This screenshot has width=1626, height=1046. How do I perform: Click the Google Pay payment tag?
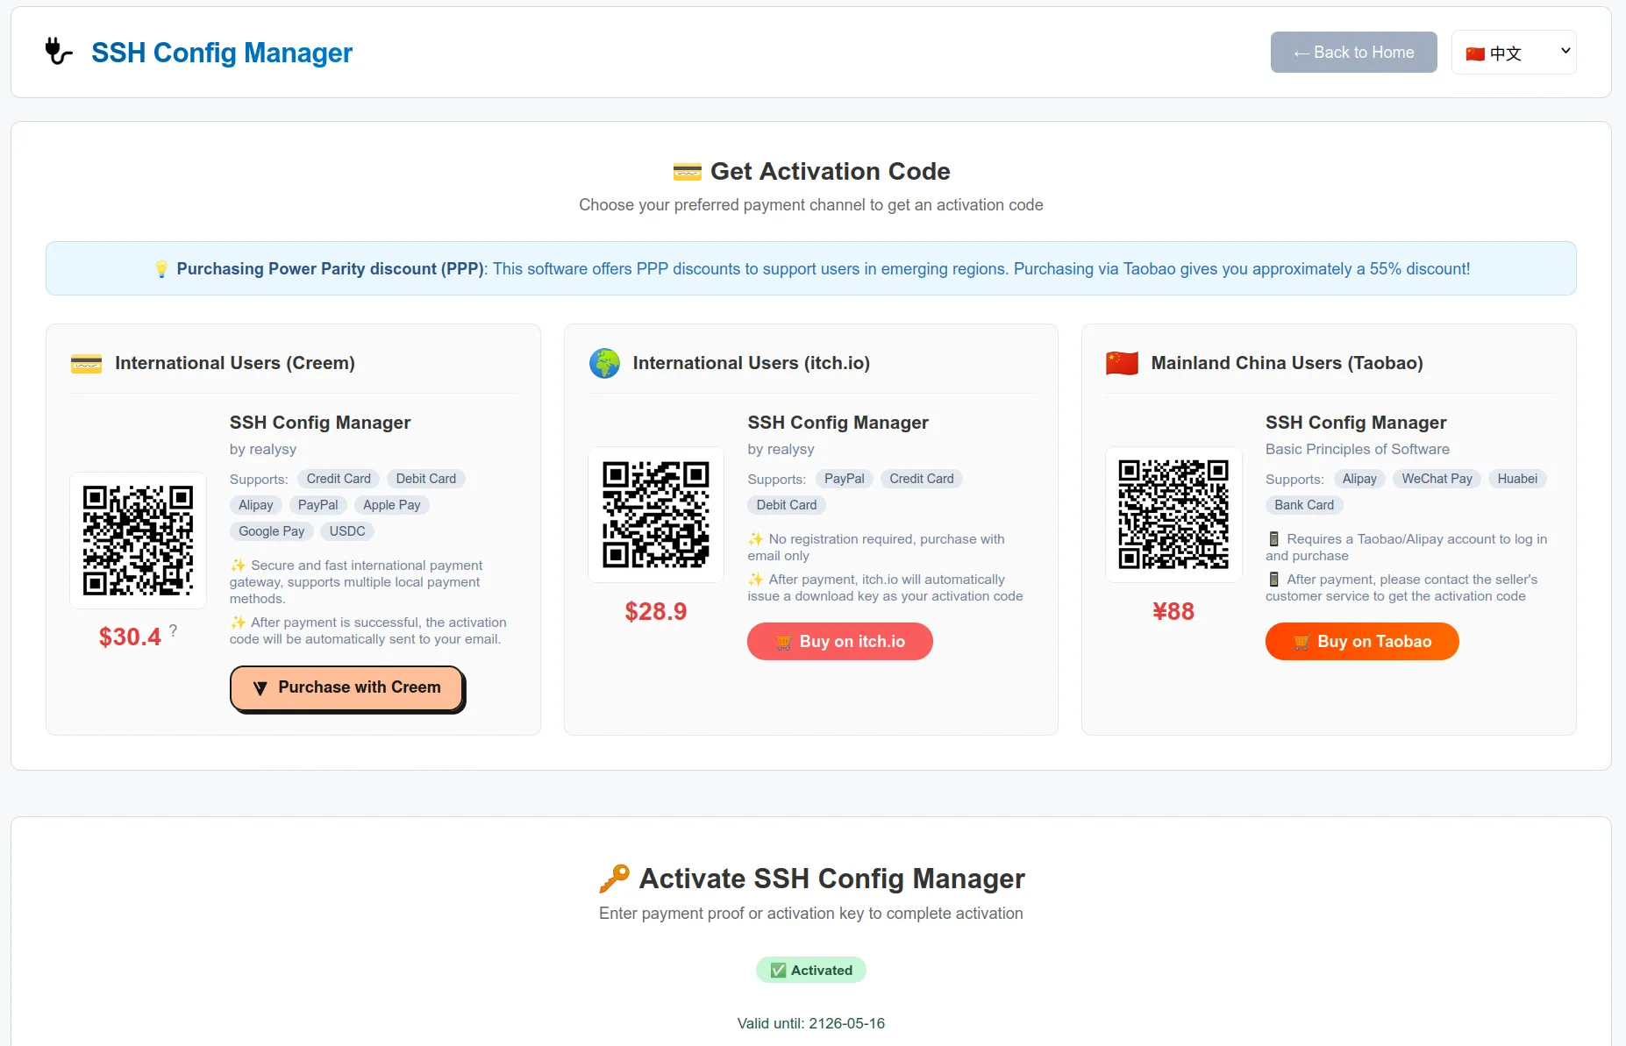pos(272,531)
